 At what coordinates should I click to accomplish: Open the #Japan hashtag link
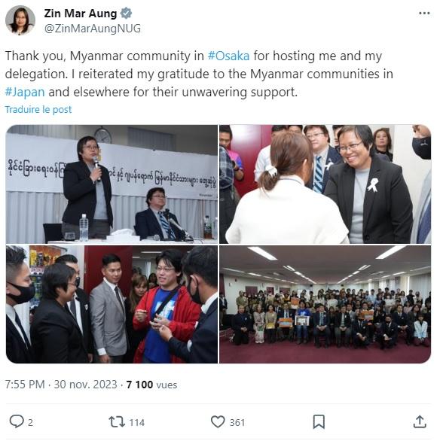coord(25,92)
